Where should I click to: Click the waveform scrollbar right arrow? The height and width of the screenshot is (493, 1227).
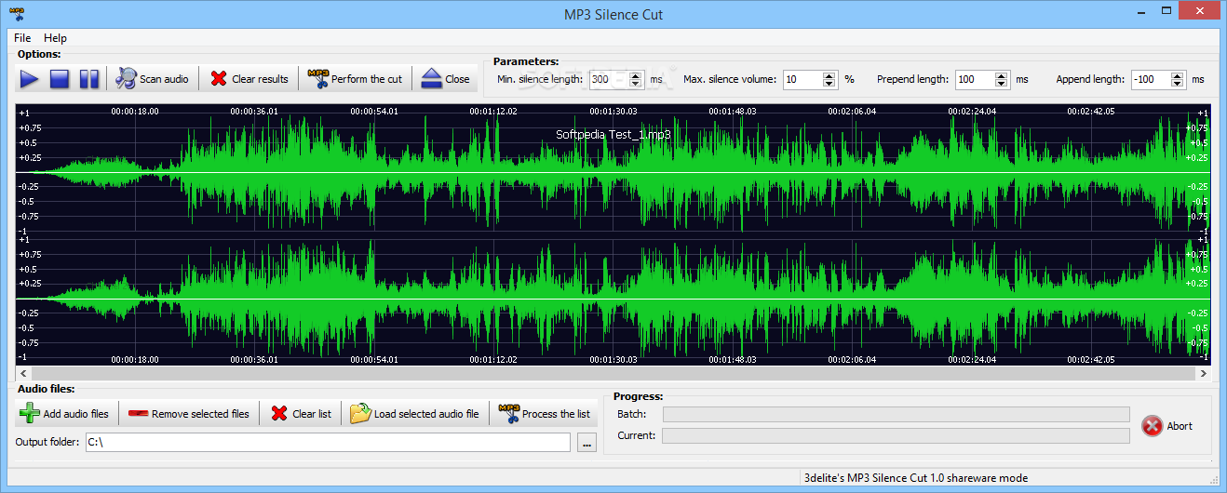point(1204,372)
